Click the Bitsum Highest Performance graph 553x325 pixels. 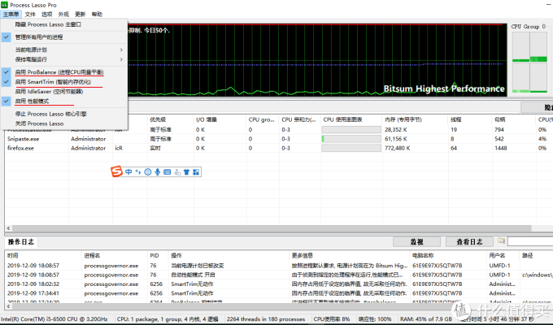click(x=316, y=60)
